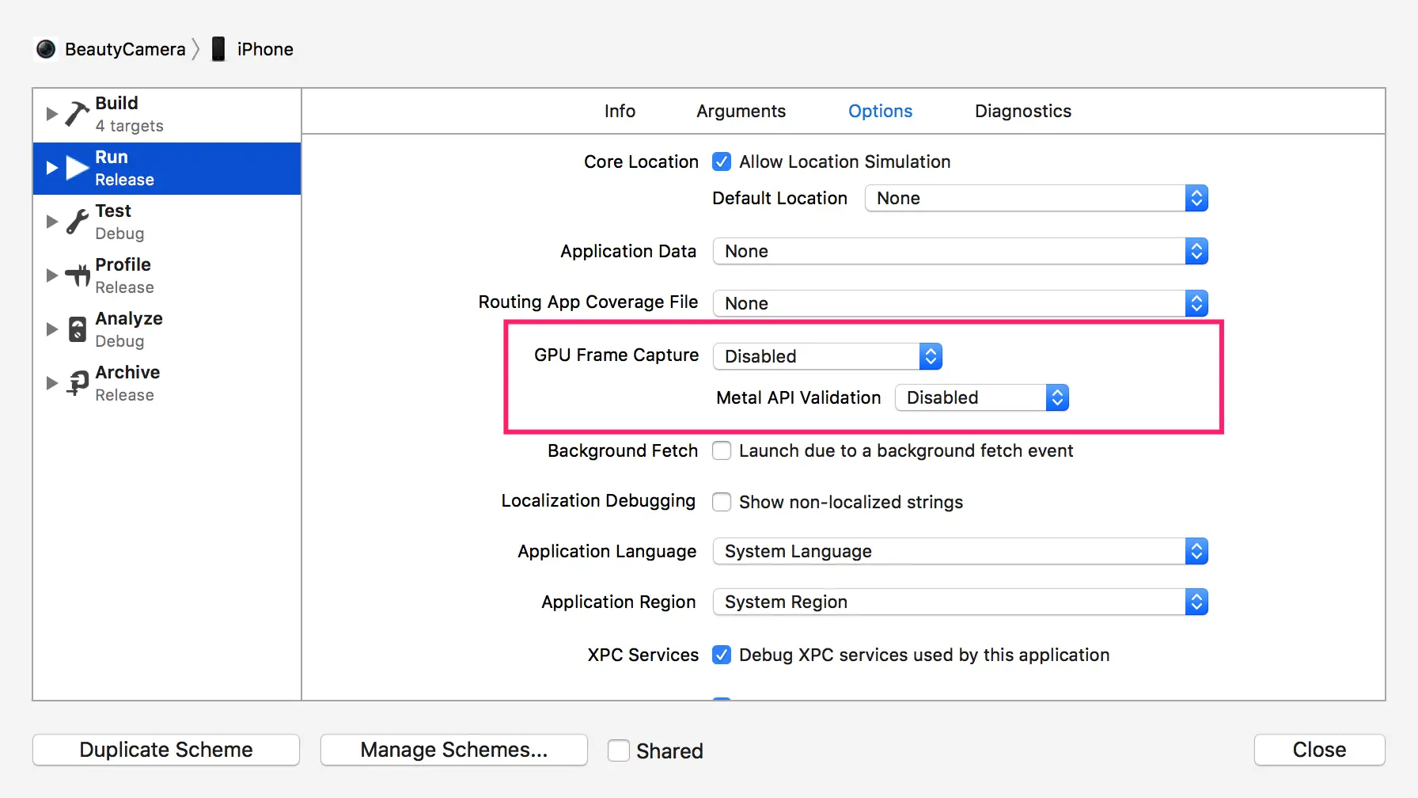Screen dimensions: 1418x798
Task: Select the Analyze Debug row
Action: (167, 329)
